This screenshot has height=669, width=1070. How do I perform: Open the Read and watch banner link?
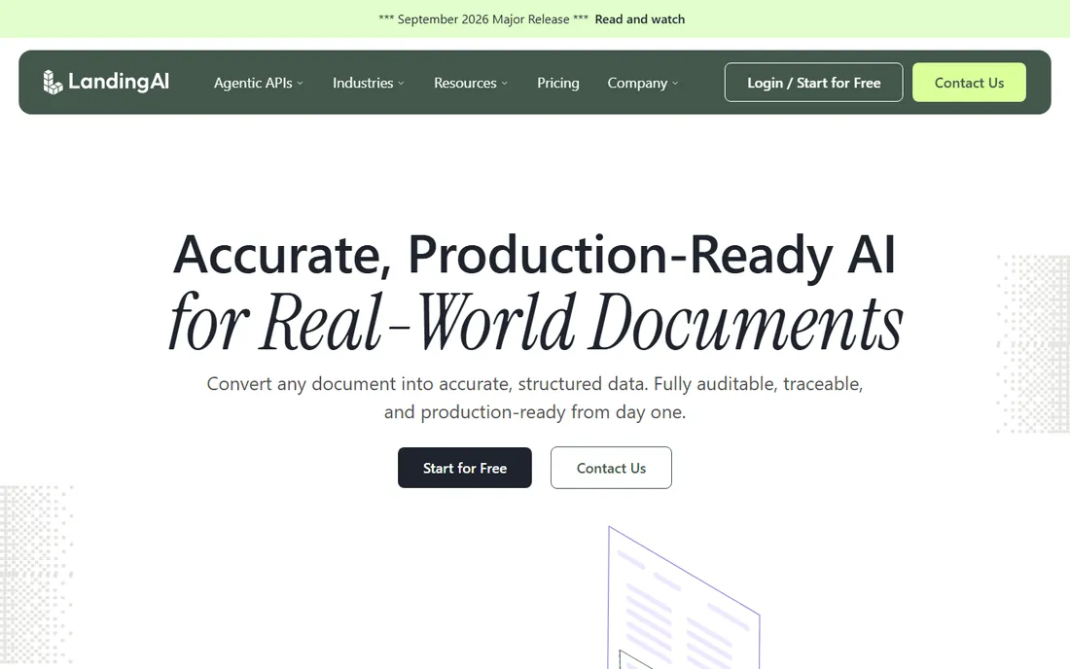[639, 19]
